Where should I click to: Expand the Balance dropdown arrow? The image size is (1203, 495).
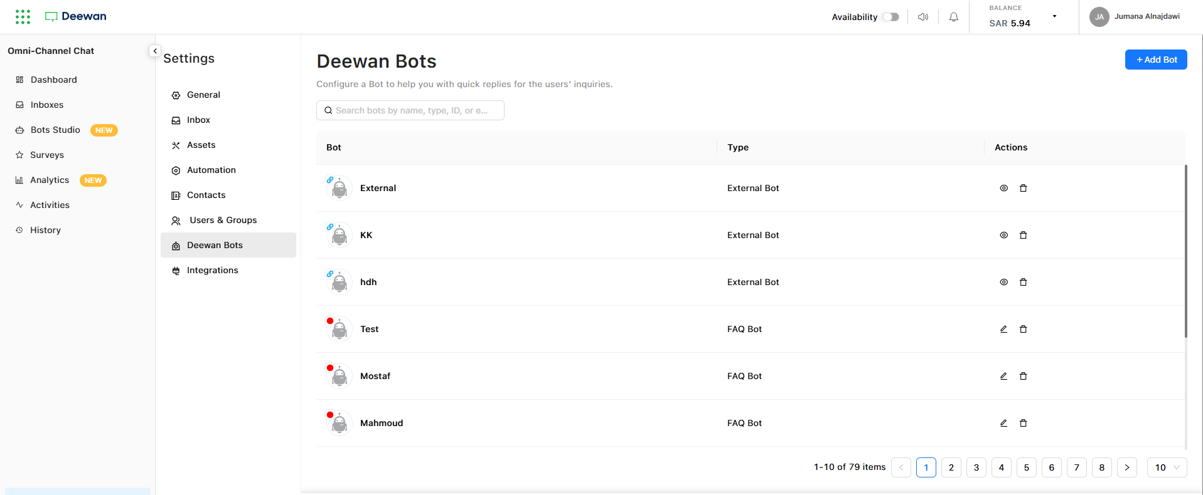tap(1054, 16)
